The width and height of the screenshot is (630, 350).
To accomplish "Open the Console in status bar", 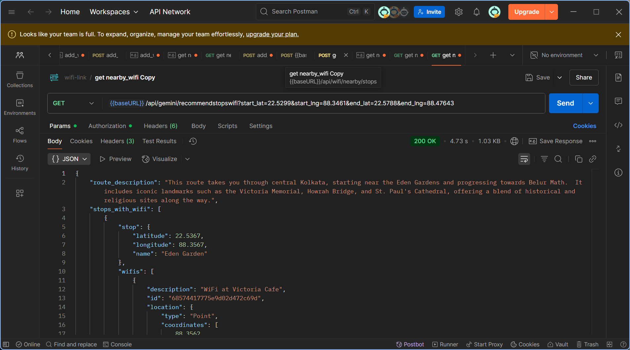I will 117,344.
